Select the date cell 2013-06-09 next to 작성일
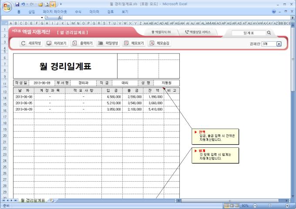 [42, 83]
